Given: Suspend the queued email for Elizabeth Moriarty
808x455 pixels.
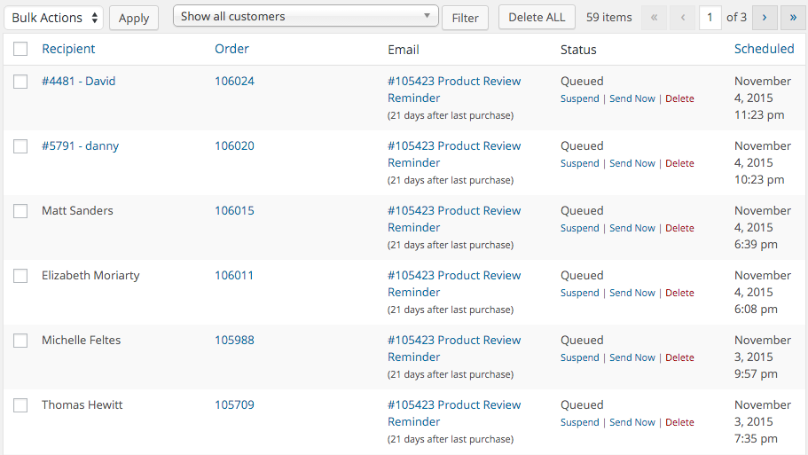Looking at the screenshot, I should click(x=580, y=293).
